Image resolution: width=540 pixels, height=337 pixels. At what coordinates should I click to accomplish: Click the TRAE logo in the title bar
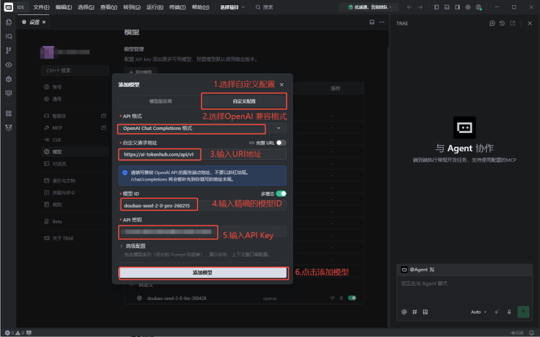pos(8,7)
